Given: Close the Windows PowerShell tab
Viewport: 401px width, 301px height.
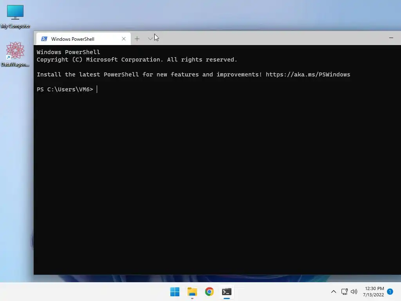Looking at the screenshot, I should coord(124,39).
